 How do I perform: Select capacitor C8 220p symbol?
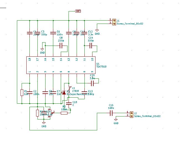tap(61, 46)
